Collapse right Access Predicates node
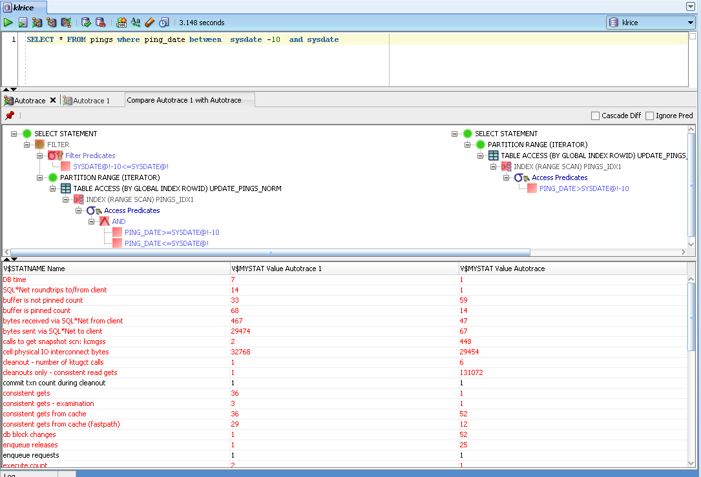The image size is (701, 477). pyautogui.click(x=507, y=178)
